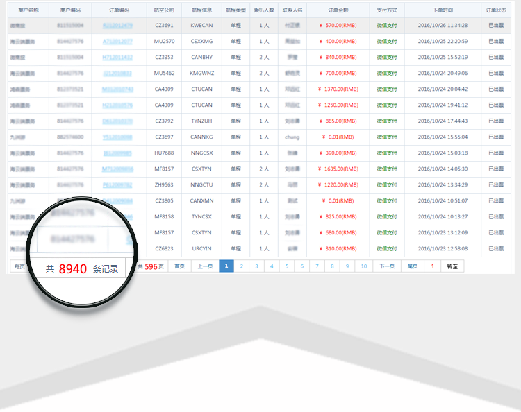Open order link for flight MU5462
Screen dimensions: 521x412
(117, 73)
